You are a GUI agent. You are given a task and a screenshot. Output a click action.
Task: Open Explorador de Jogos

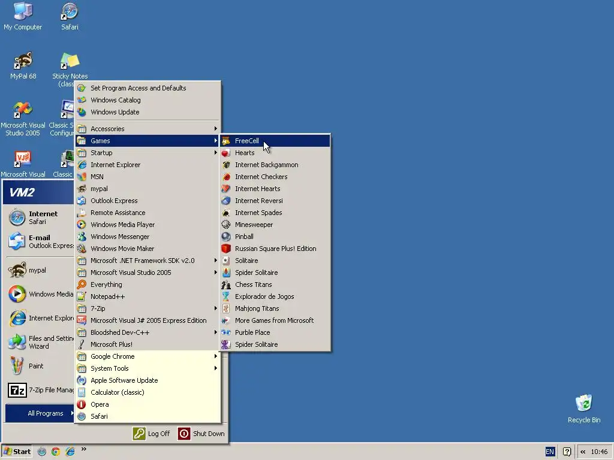[x=275, y=296]
